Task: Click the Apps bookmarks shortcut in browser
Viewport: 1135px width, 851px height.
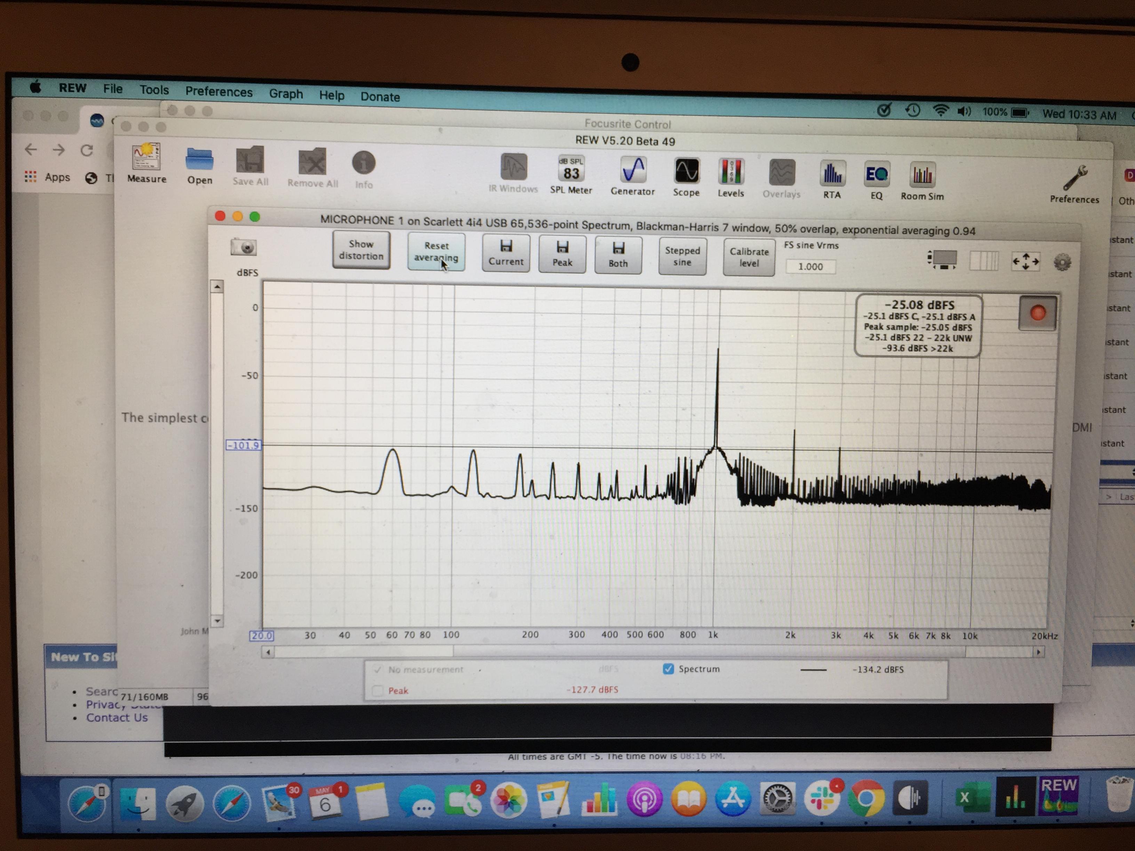Action: (x=47, y=177)
